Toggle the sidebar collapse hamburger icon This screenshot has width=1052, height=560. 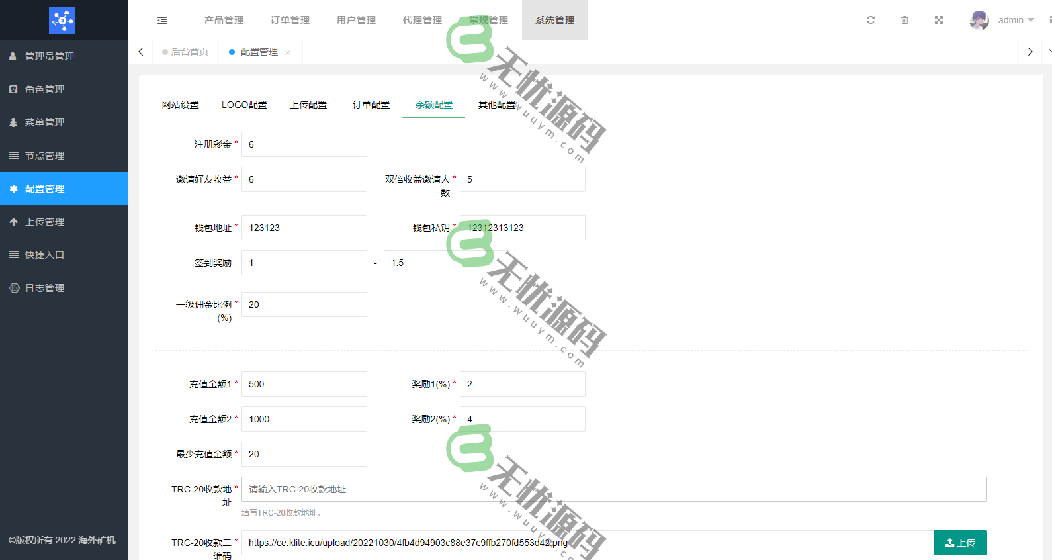[x=162, y=21]
